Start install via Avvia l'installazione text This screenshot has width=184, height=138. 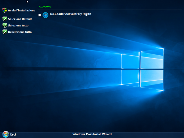[x=22, y=10]
